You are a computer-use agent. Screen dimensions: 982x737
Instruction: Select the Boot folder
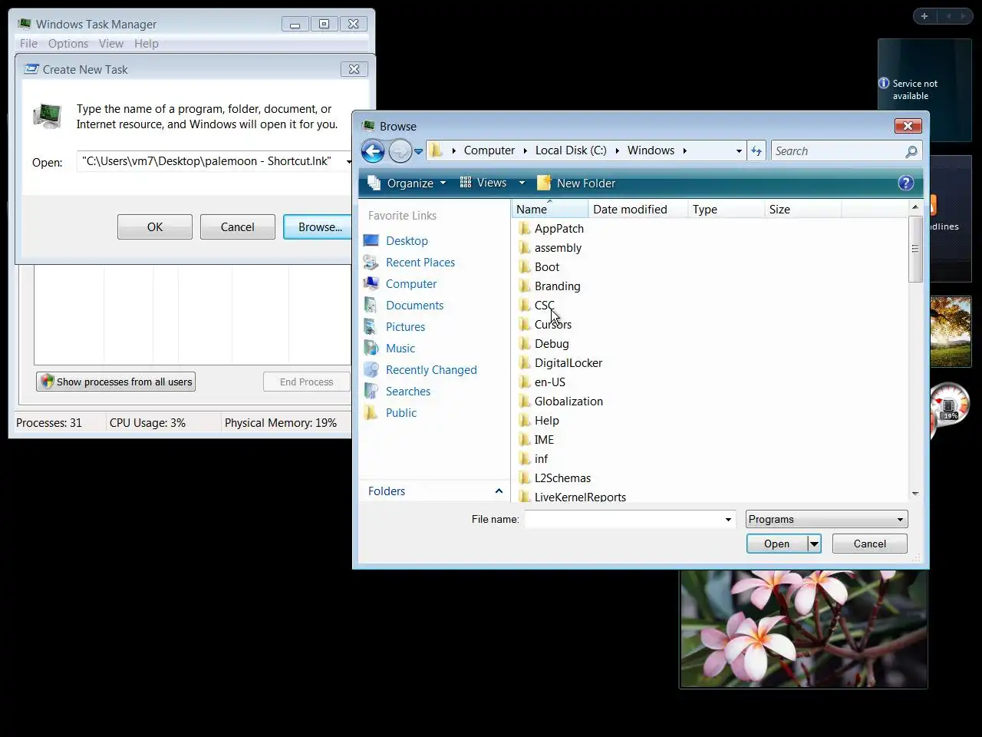point(547,267)
